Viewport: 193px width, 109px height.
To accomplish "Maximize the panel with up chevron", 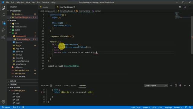I will pos(185,85).
